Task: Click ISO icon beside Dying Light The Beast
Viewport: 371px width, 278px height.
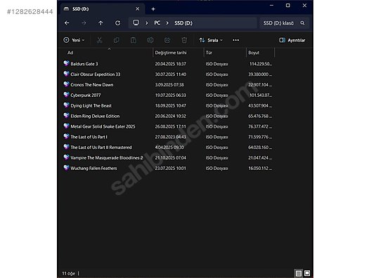Action: point(66,105)
